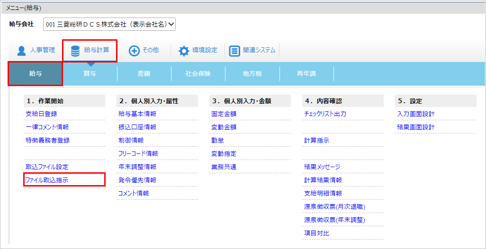Click the list icon beside 関連システム

click(x=234, y=51)
